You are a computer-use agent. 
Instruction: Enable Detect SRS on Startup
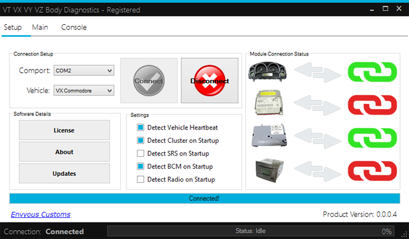pyautogui.click(x=141, y=154)
